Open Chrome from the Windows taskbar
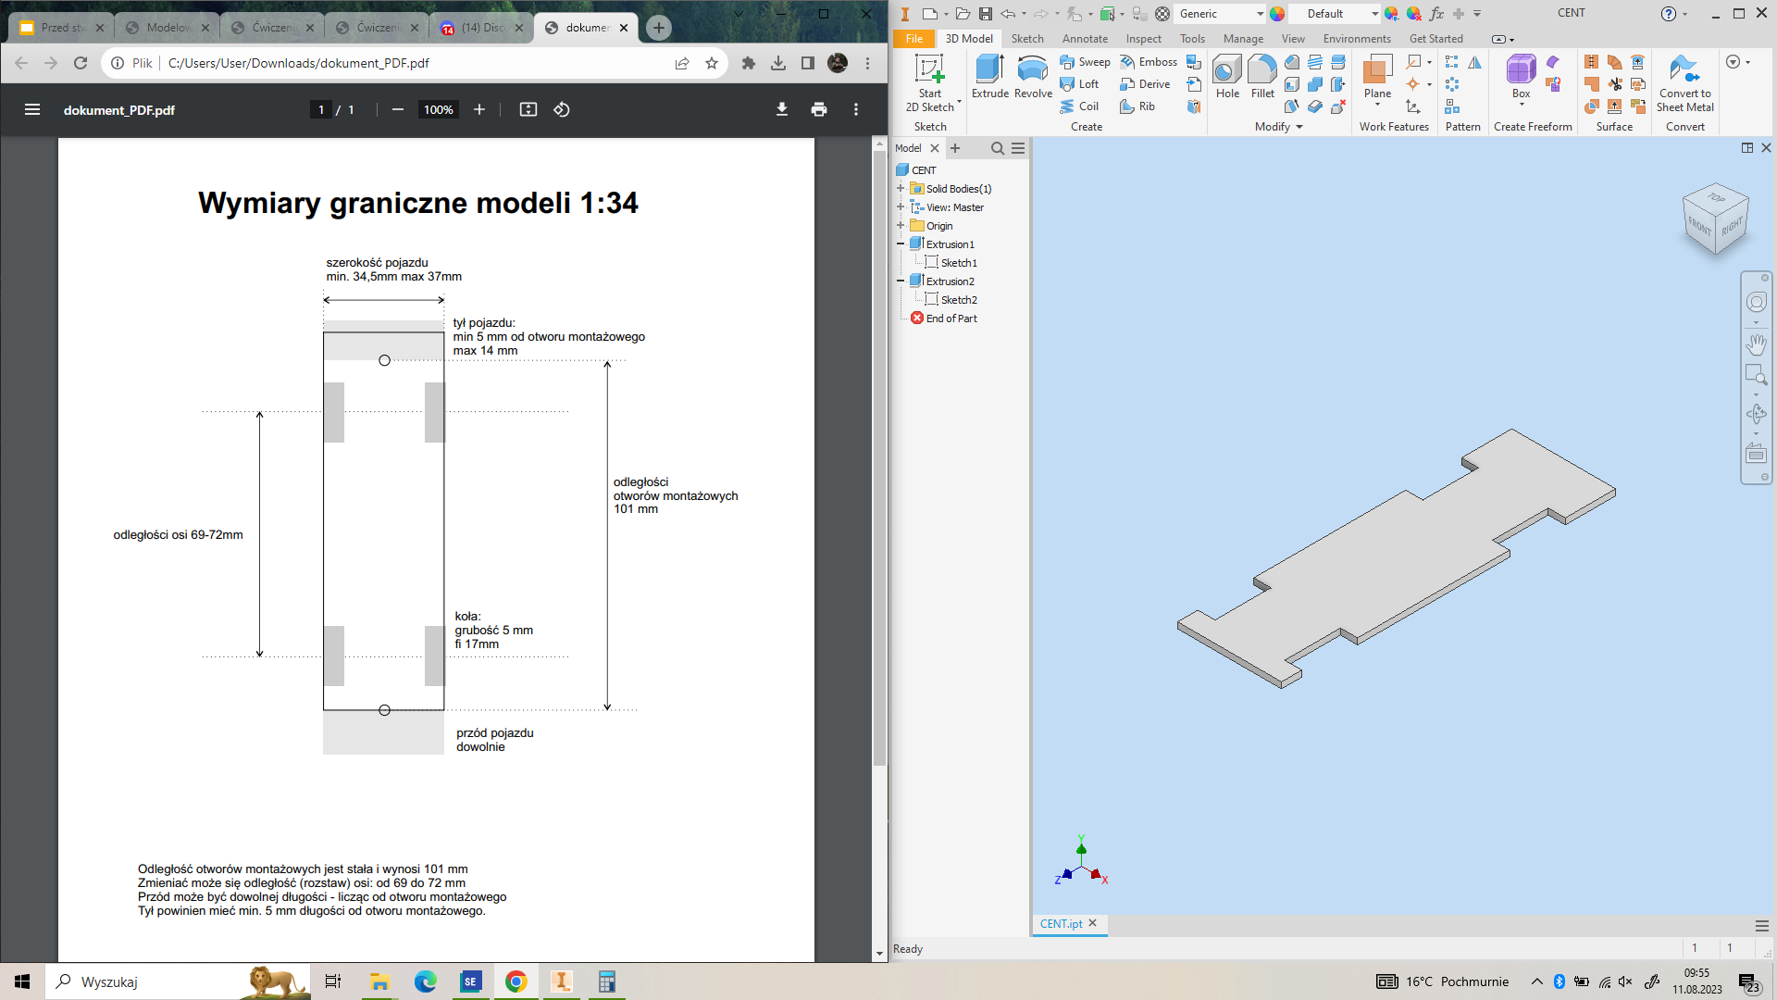The height and width of the screenshot is (1000, 1777). tap(516, 981)
